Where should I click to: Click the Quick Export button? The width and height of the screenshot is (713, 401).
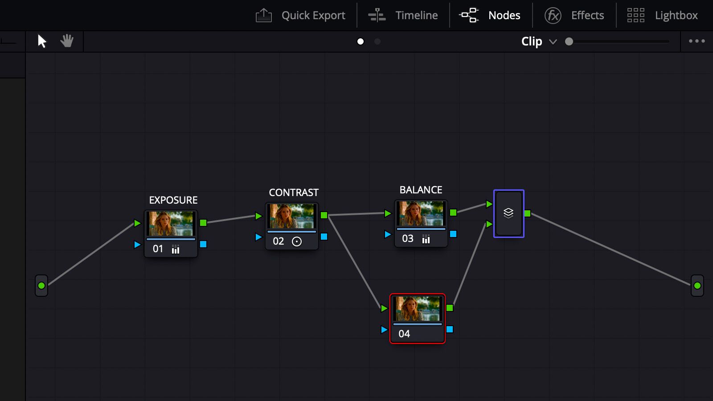click(x=301, y=15)
